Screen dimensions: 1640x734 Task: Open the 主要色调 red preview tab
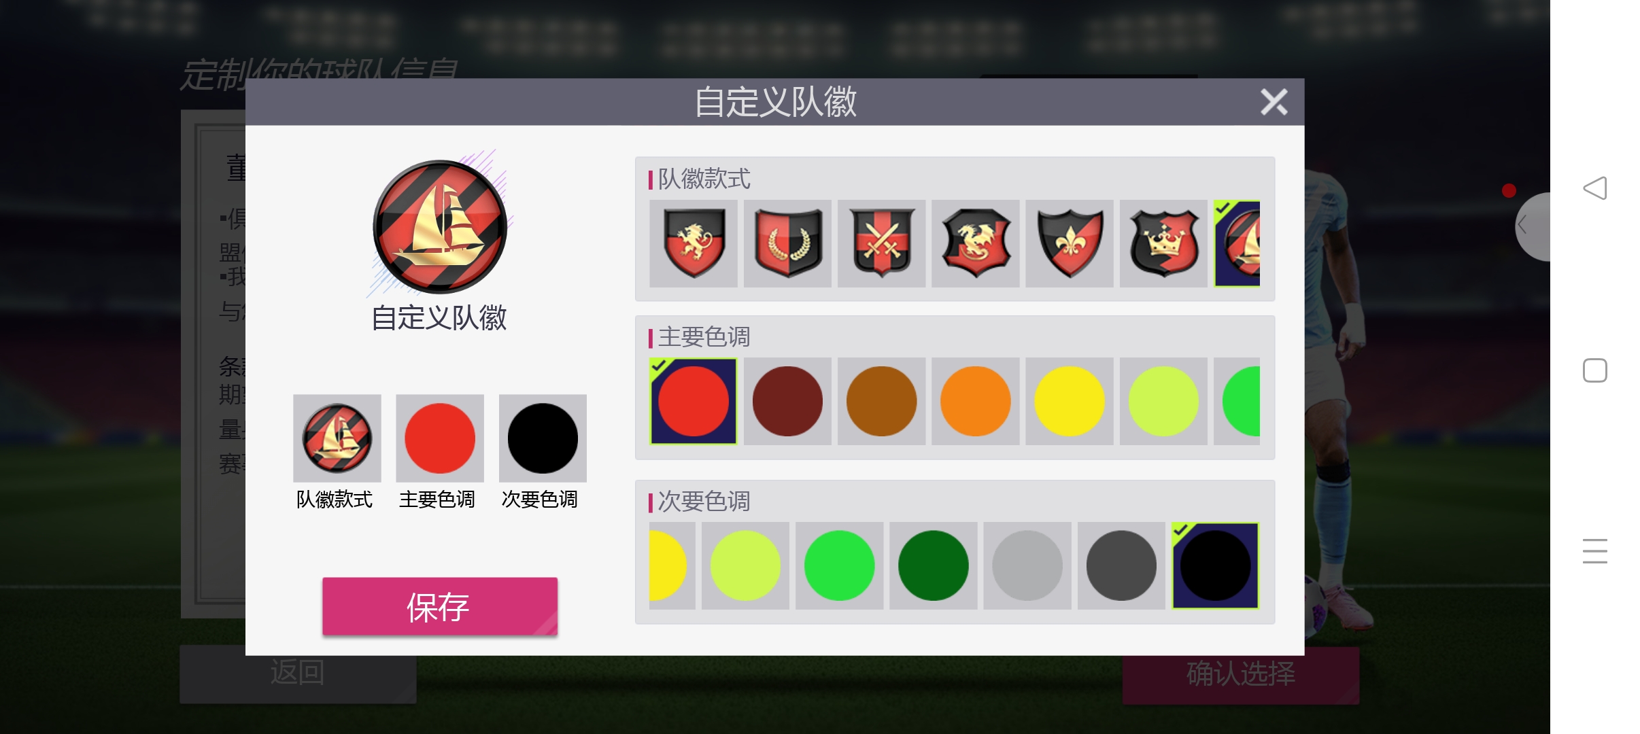pyautogui.click(x=440, y=438)
